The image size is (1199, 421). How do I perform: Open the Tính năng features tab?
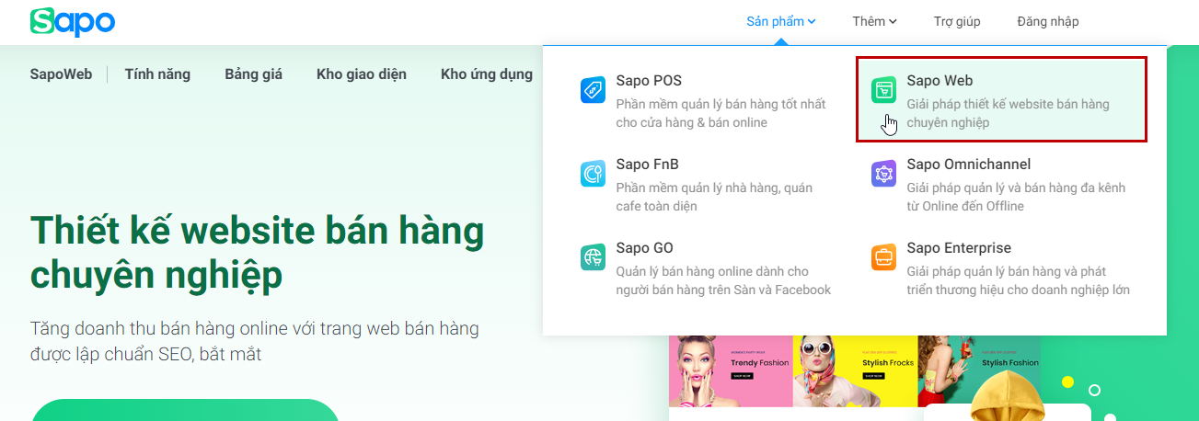coord(157,74)
